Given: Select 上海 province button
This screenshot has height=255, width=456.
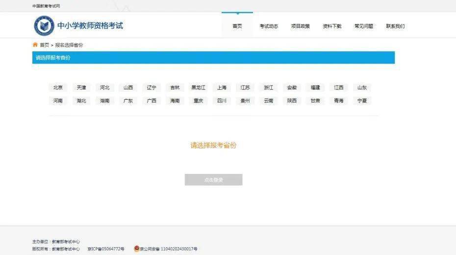Looking at the screenshot, I should [222, 87].
